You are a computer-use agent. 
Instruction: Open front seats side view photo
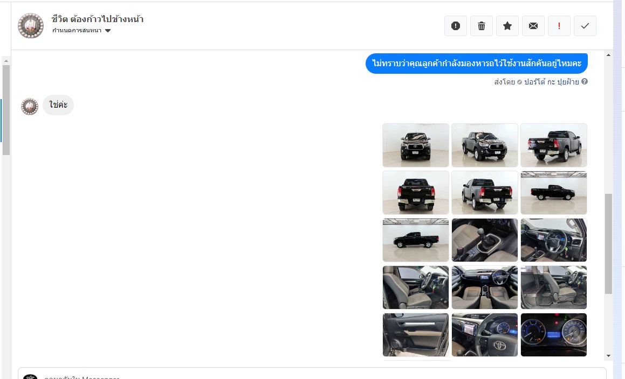(416, 287)
